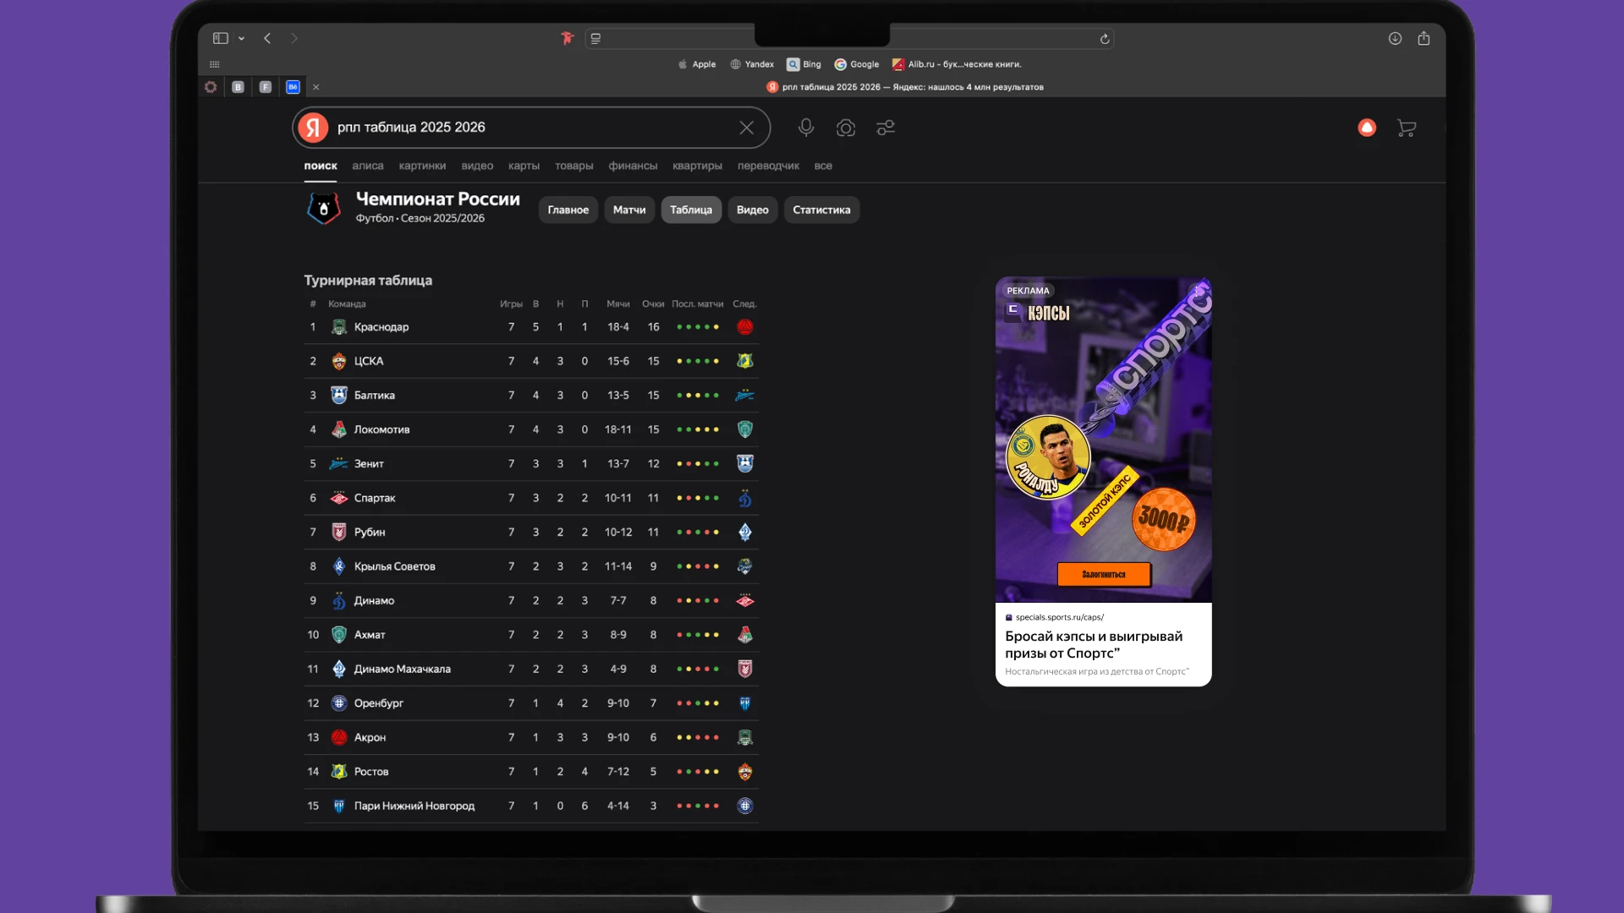Reload the page with refresh icon
The width and height of the screenshot is (1624, 913).
(1105, 39)
